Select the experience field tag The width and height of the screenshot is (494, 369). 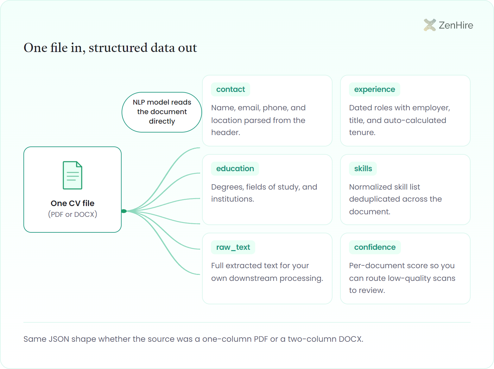point(375,89)
